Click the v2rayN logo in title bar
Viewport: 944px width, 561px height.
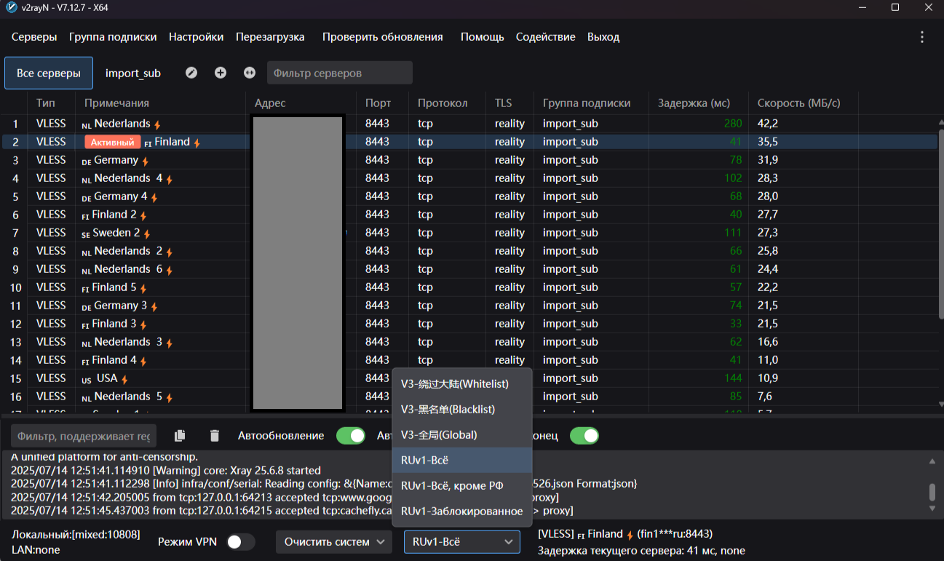11,7
